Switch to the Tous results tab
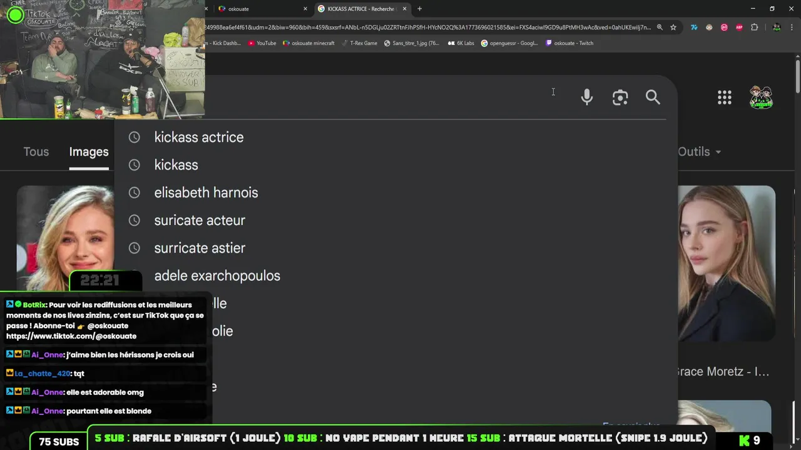Screen dimensions: 801x450 click(x=36, y=152)
